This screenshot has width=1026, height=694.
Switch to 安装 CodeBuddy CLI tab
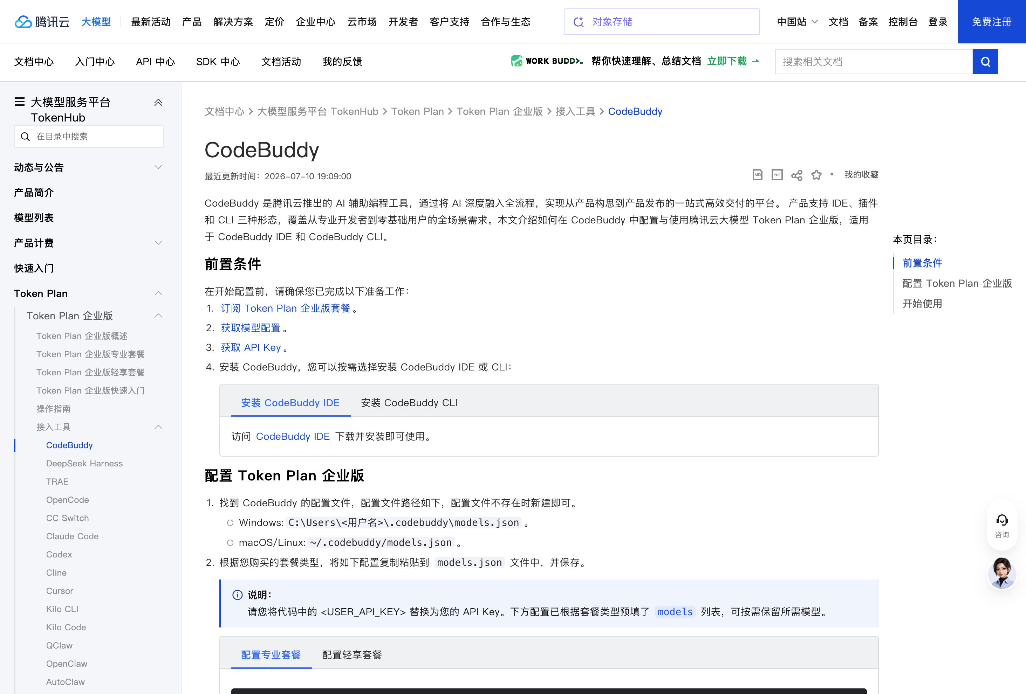409,403
